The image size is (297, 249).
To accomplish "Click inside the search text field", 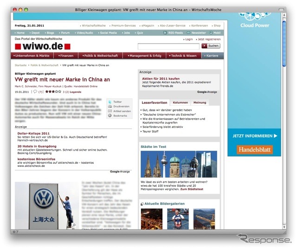I will click(x=168, y=46).
